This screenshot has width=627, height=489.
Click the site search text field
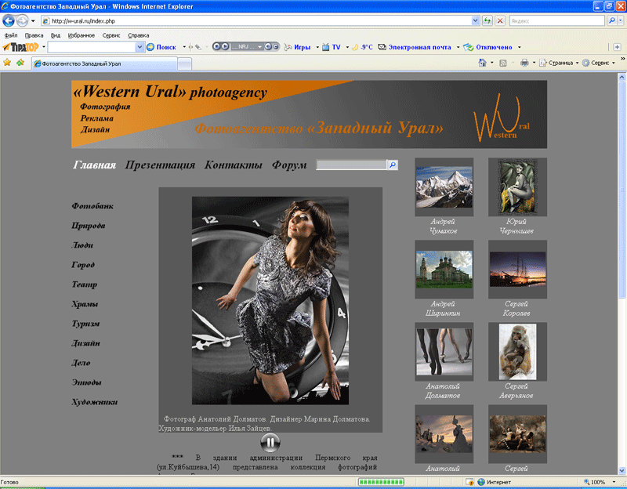tap(351, 165)
